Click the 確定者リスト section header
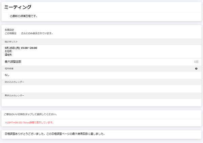The image size is (203, 143). pyautogui.click(x=12, y=41)
